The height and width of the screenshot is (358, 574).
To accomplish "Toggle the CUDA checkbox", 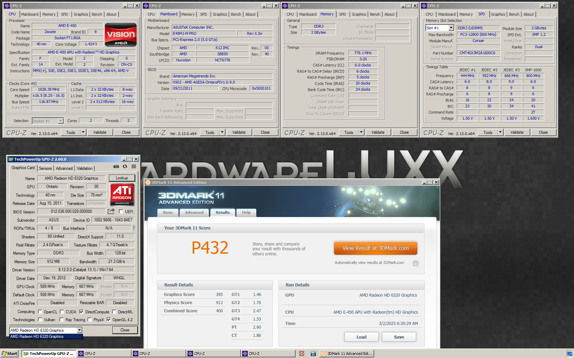I will (x=62, y=312).
